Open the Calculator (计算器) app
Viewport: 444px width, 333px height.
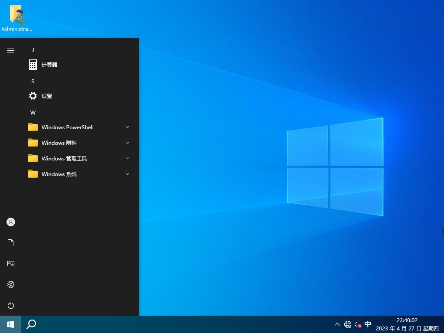coord(49,65)
